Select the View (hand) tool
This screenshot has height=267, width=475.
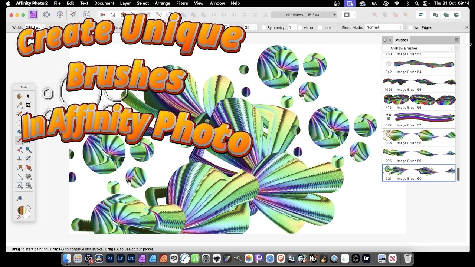coord(19,96)
